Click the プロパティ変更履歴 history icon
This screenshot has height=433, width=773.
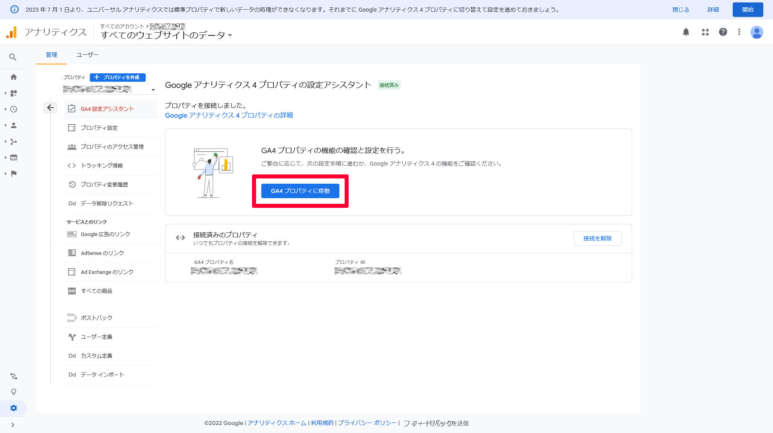[72, 184]
